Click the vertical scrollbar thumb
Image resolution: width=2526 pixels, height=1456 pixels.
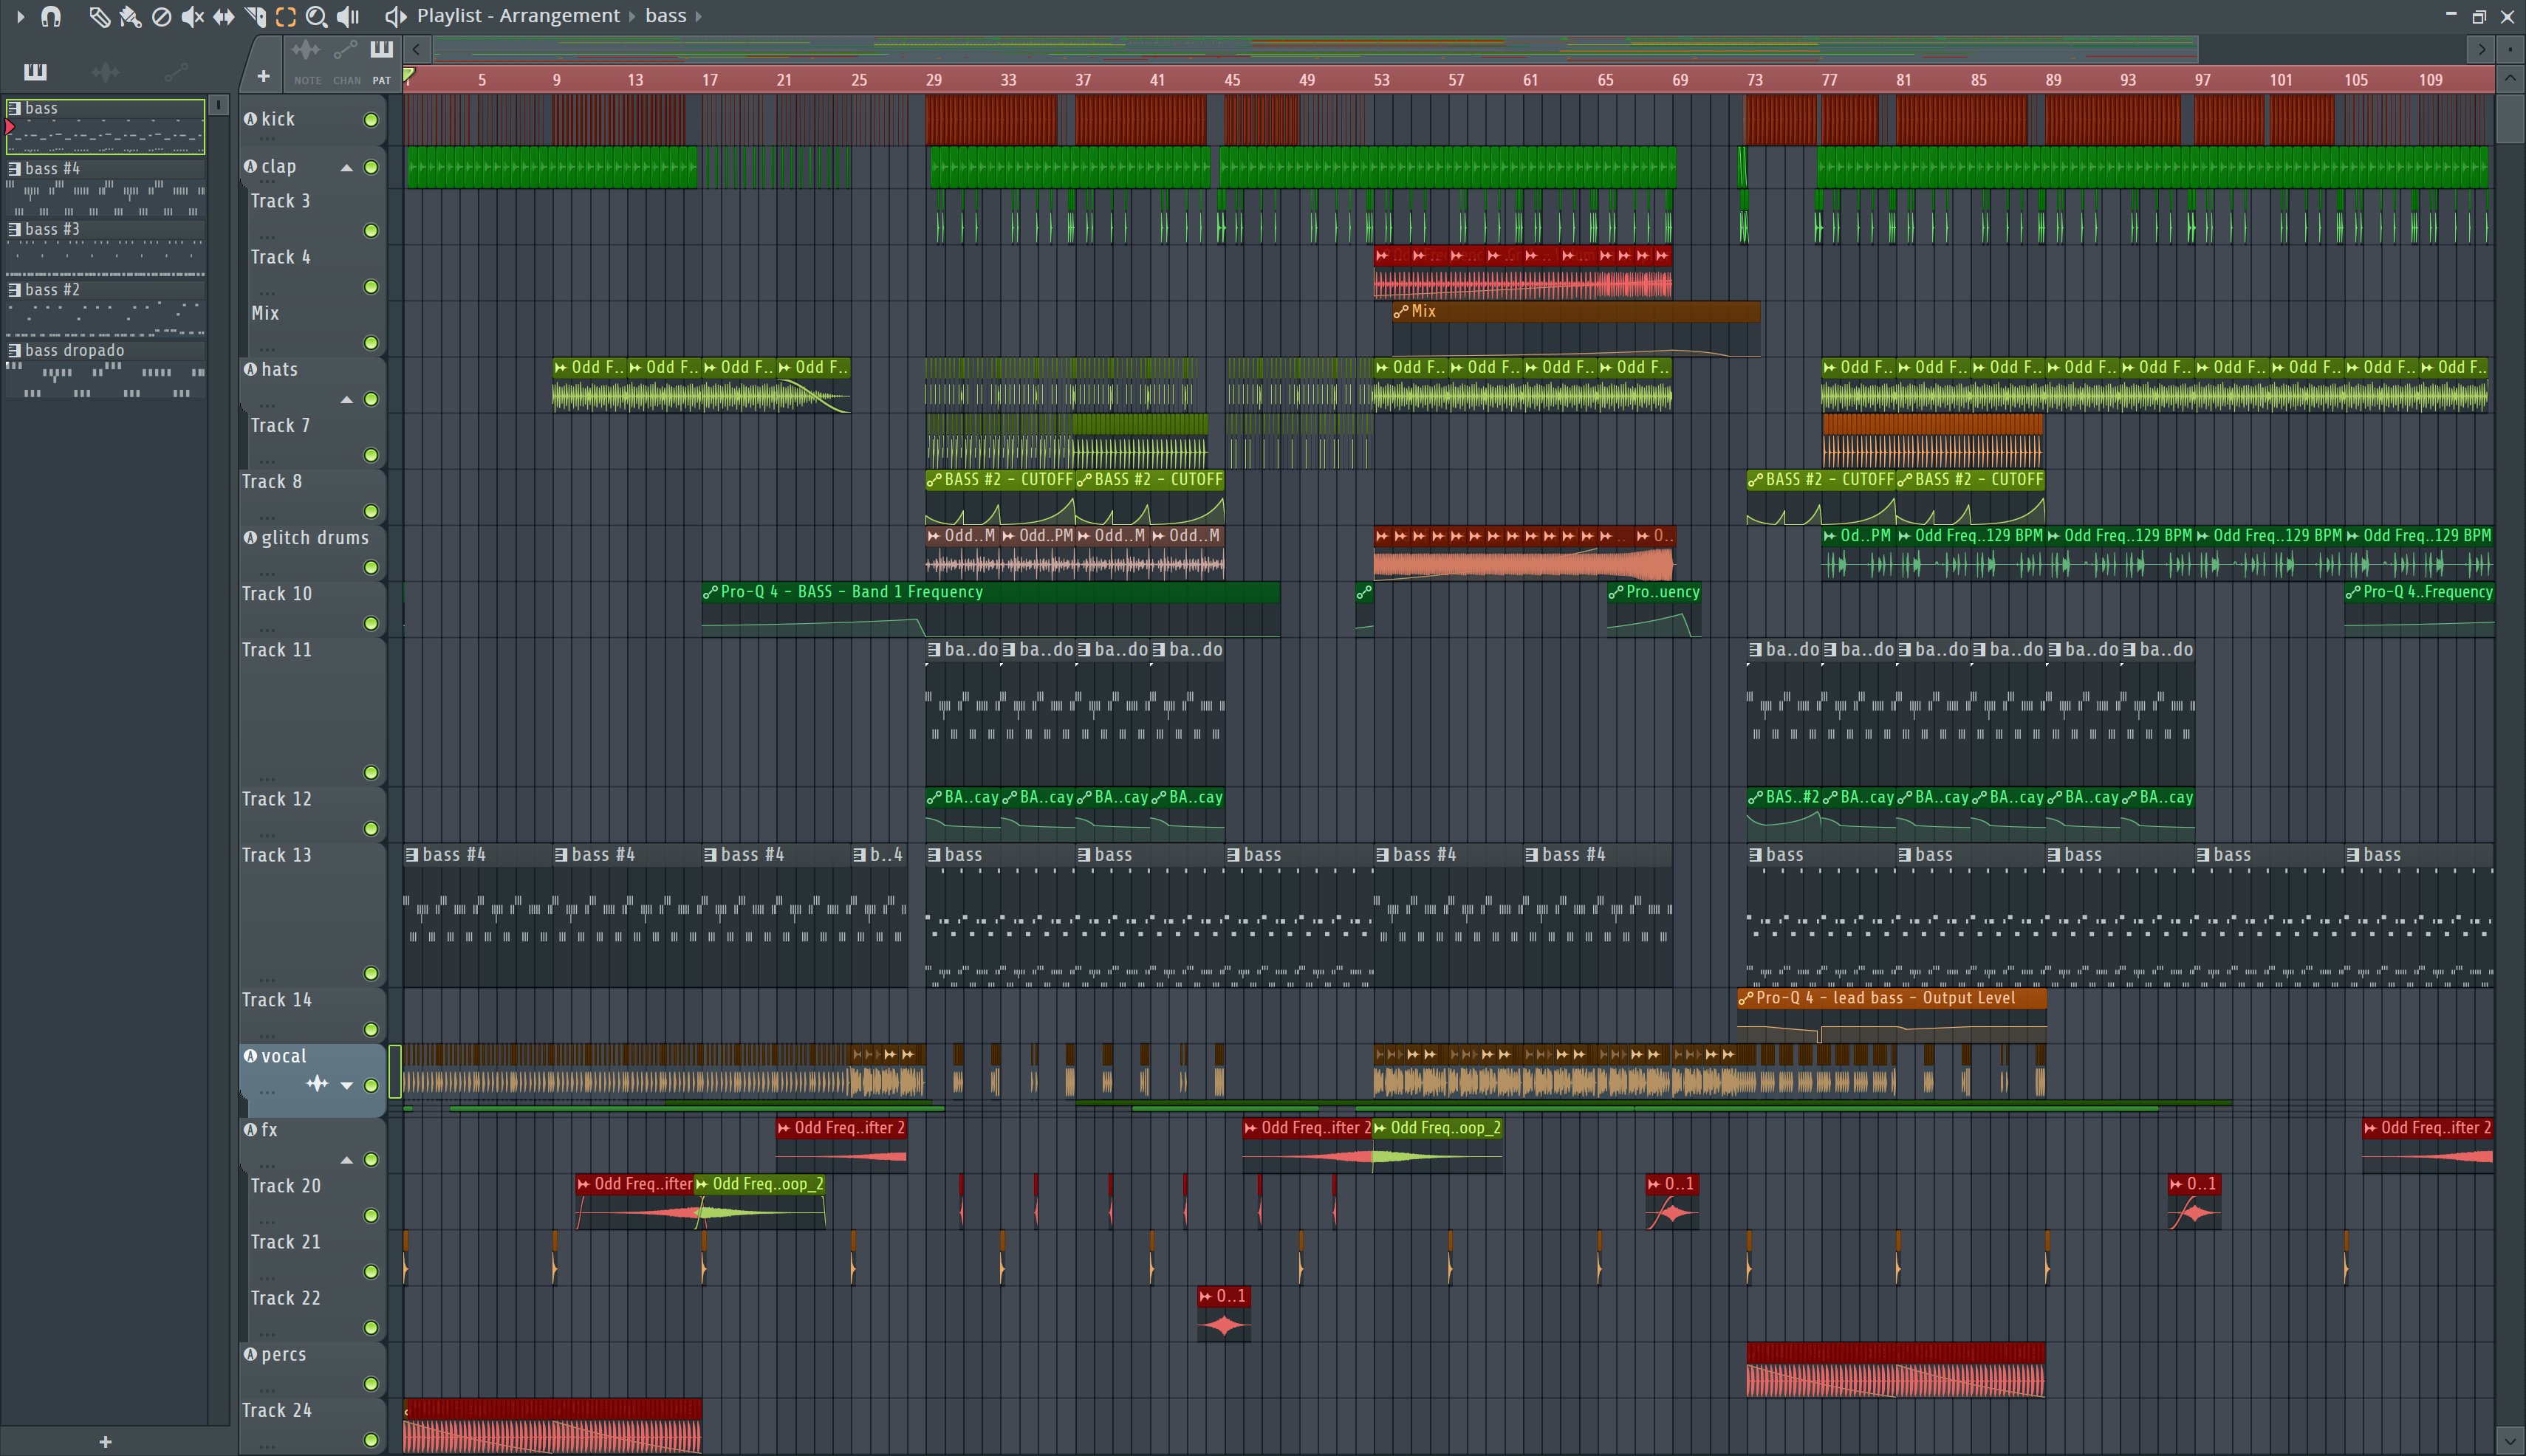[x=2509, y=118]
